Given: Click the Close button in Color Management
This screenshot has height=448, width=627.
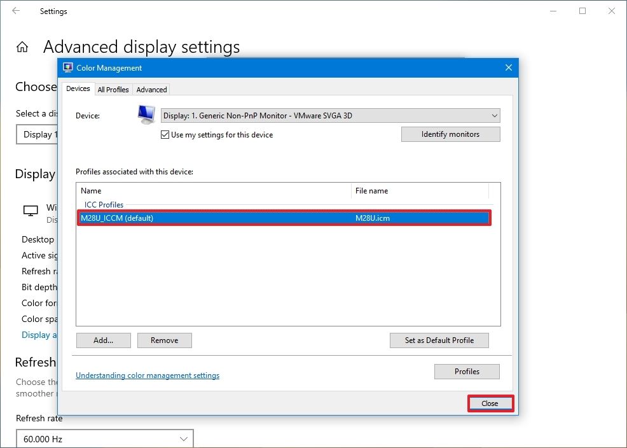Looking at the screenshot, I should click(x=490, y=403).
